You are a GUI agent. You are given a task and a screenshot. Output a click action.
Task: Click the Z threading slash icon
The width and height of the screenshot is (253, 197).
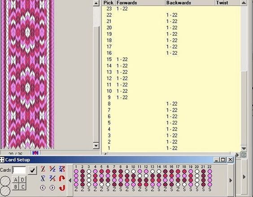coord(43,179)
